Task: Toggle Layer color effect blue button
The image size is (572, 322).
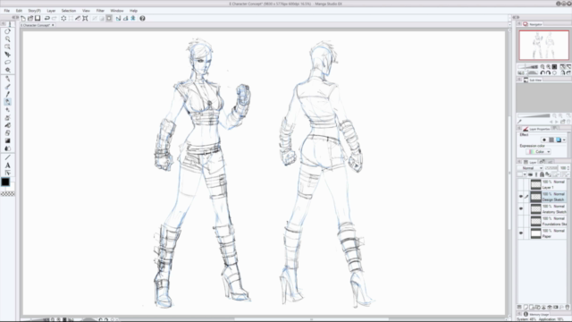Action: click(558, 140)
